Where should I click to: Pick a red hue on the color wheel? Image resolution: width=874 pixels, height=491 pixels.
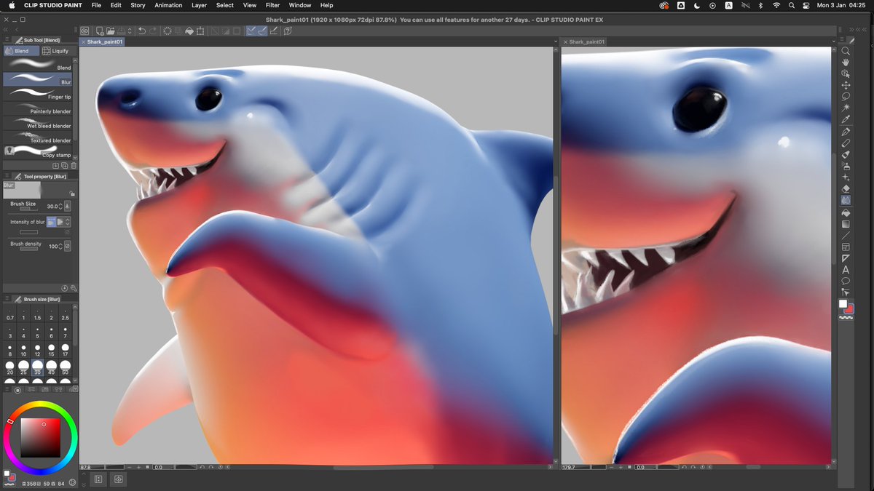click(x=9, y=422)
